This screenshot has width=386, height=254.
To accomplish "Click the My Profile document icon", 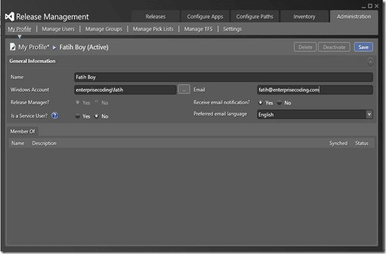I will 13,47.
